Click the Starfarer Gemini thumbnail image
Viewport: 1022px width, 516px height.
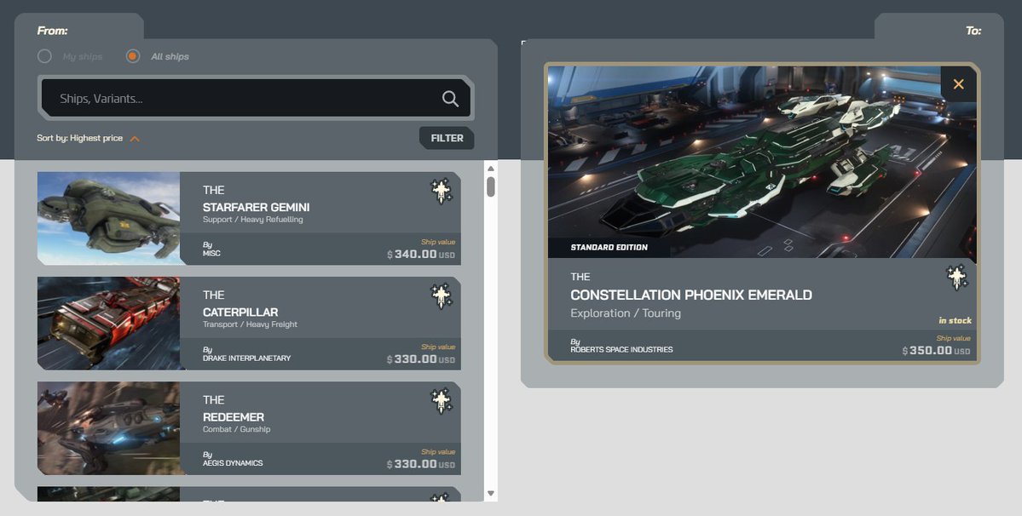coord(108,219)
